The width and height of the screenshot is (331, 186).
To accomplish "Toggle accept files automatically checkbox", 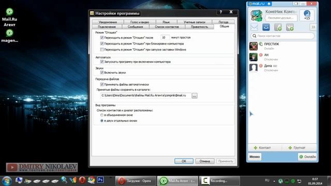I will (x=102, y=84).
